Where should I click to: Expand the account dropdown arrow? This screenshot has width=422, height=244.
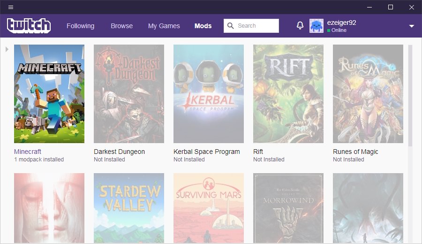click(412, 26)
